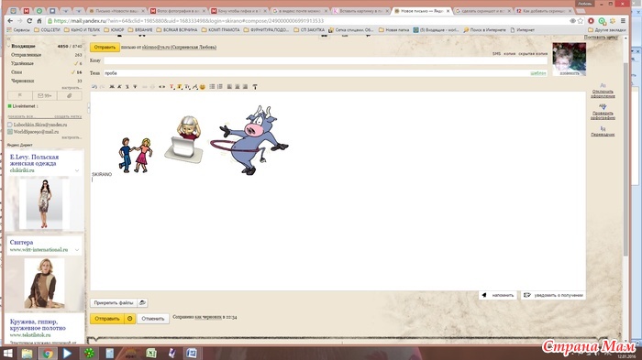Toggle italic text formatting
Viewport: 642px width, 360px height.
click(119, 87)
